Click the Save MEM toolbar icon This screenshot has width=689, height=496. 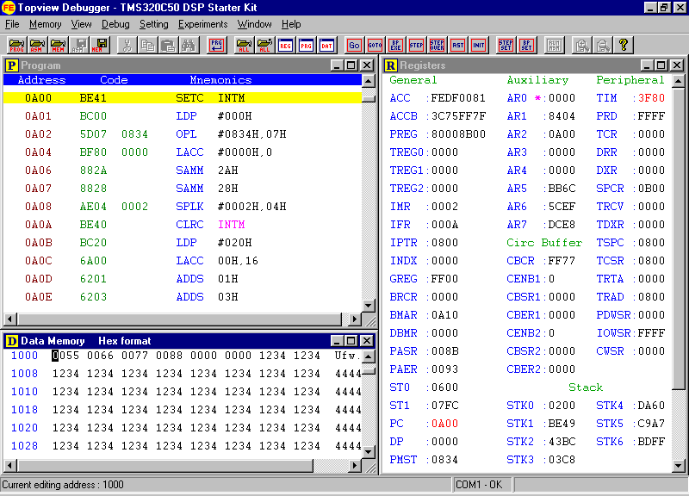(101, 45)
